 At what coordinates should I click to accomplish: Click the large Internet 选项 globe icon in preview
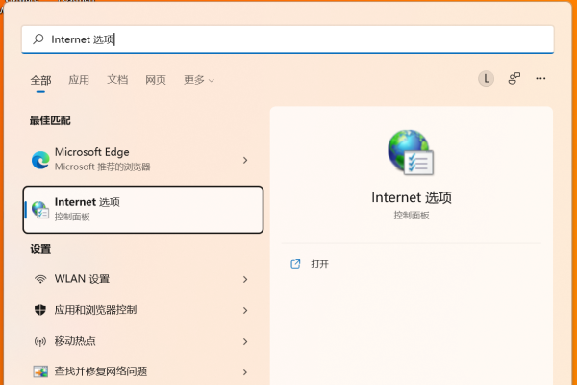coord(411,152)
